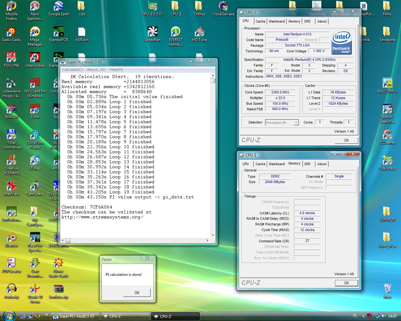Screen dimensions: 401x321
Task: Switch to the Mainboard tab in upper CPU-Z
Action: tap(277, 21)
